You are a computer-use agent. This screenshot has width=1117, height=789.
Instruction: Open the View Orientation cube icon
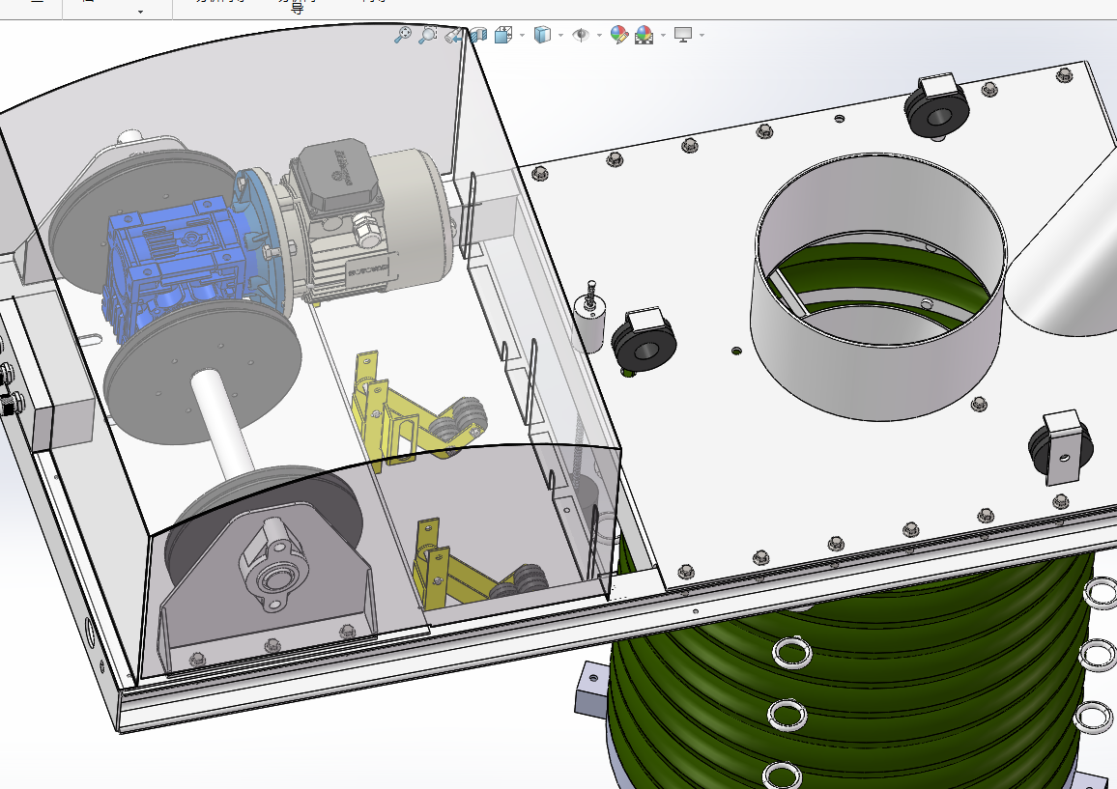(503, 35)
